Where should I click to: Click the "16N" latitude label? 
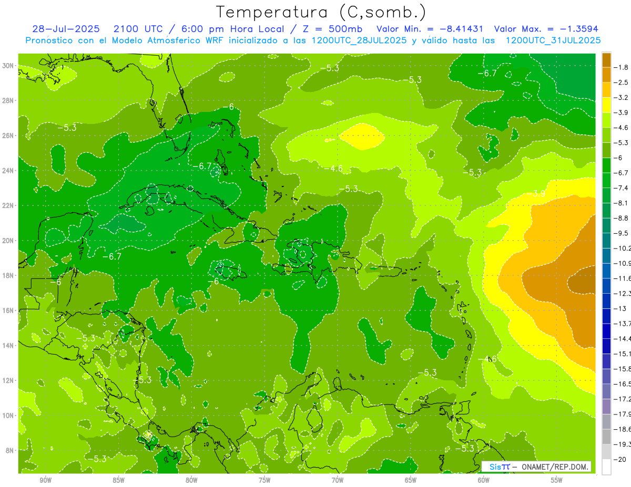8,310
